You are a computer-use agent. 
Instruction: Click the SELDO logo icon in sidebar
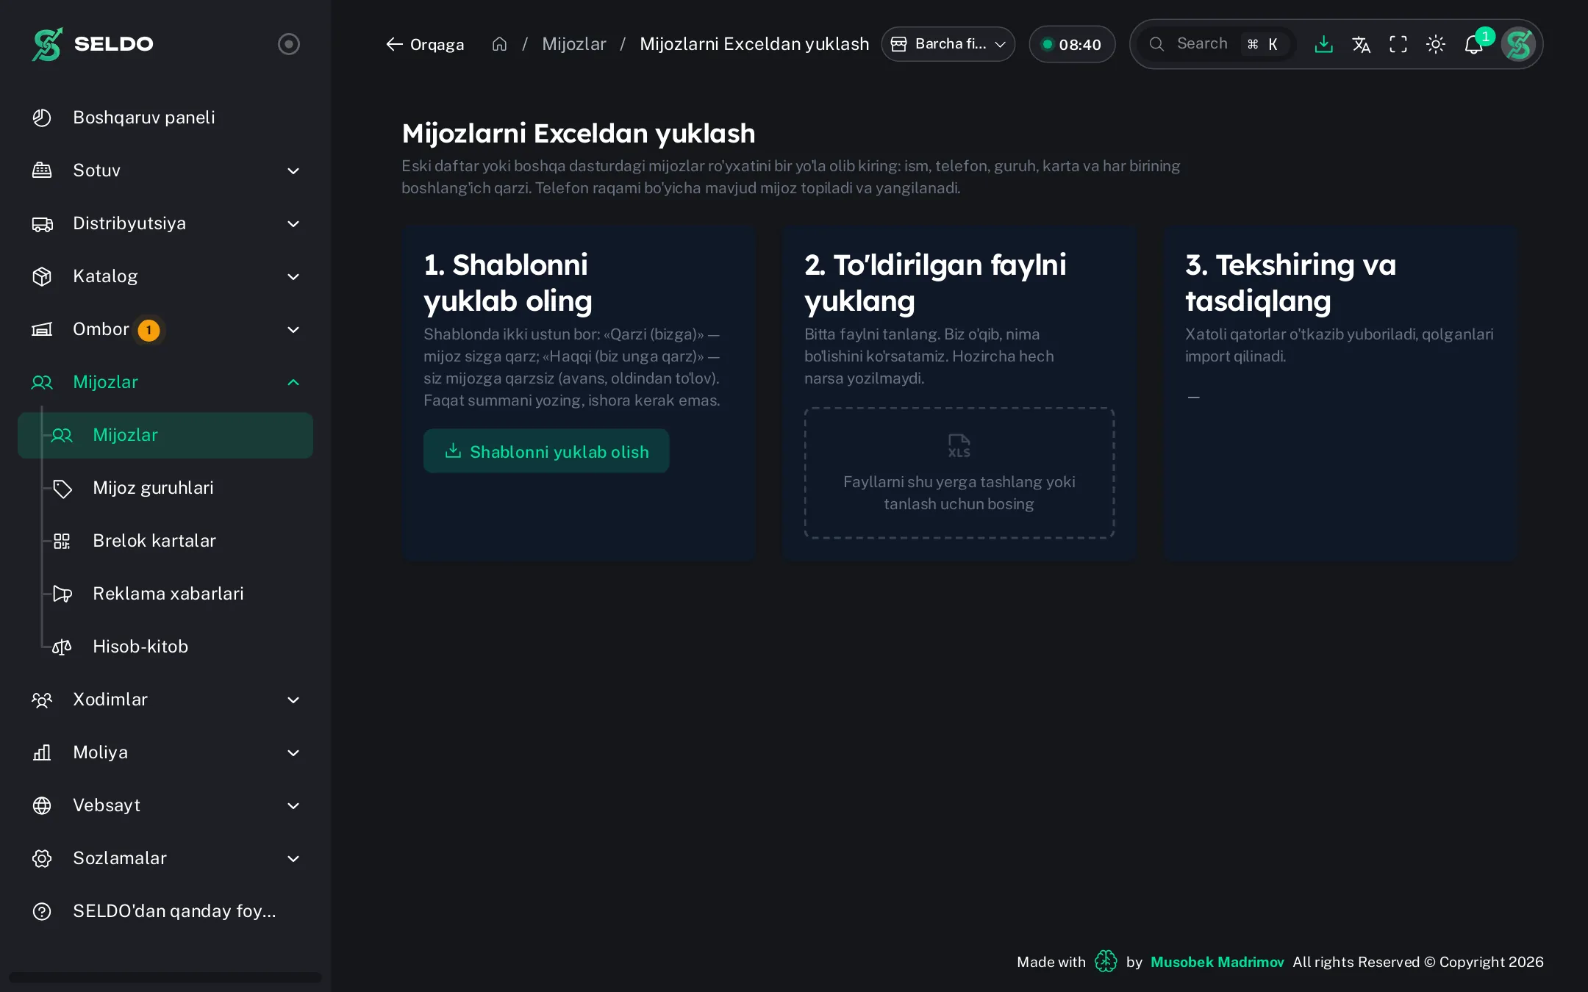coord(47,44)
